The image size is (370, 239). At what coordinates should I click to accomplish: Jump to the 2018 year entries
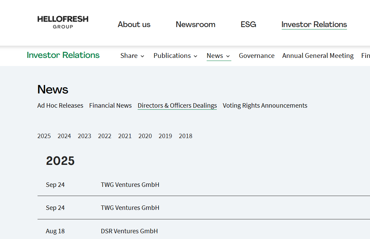point(185,136)
